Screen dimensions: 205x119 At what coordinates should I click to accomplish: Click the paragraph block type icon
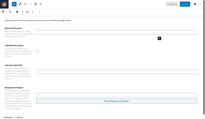(x=3, y=12)
